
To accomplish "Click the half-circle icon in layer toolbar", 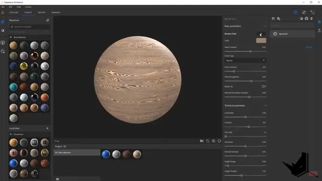I will click(301, 18).
